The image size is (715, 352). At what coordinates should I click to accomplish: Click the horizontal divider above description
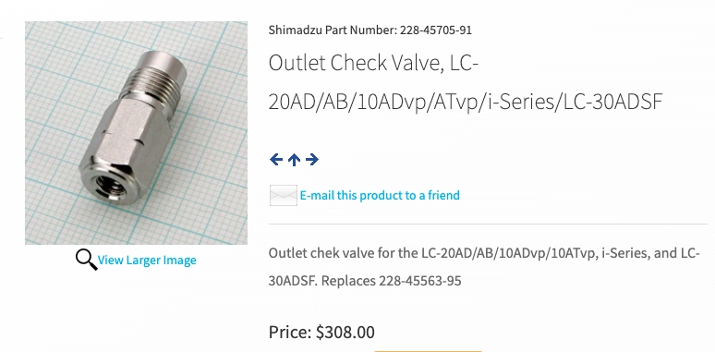click(488, 225)
